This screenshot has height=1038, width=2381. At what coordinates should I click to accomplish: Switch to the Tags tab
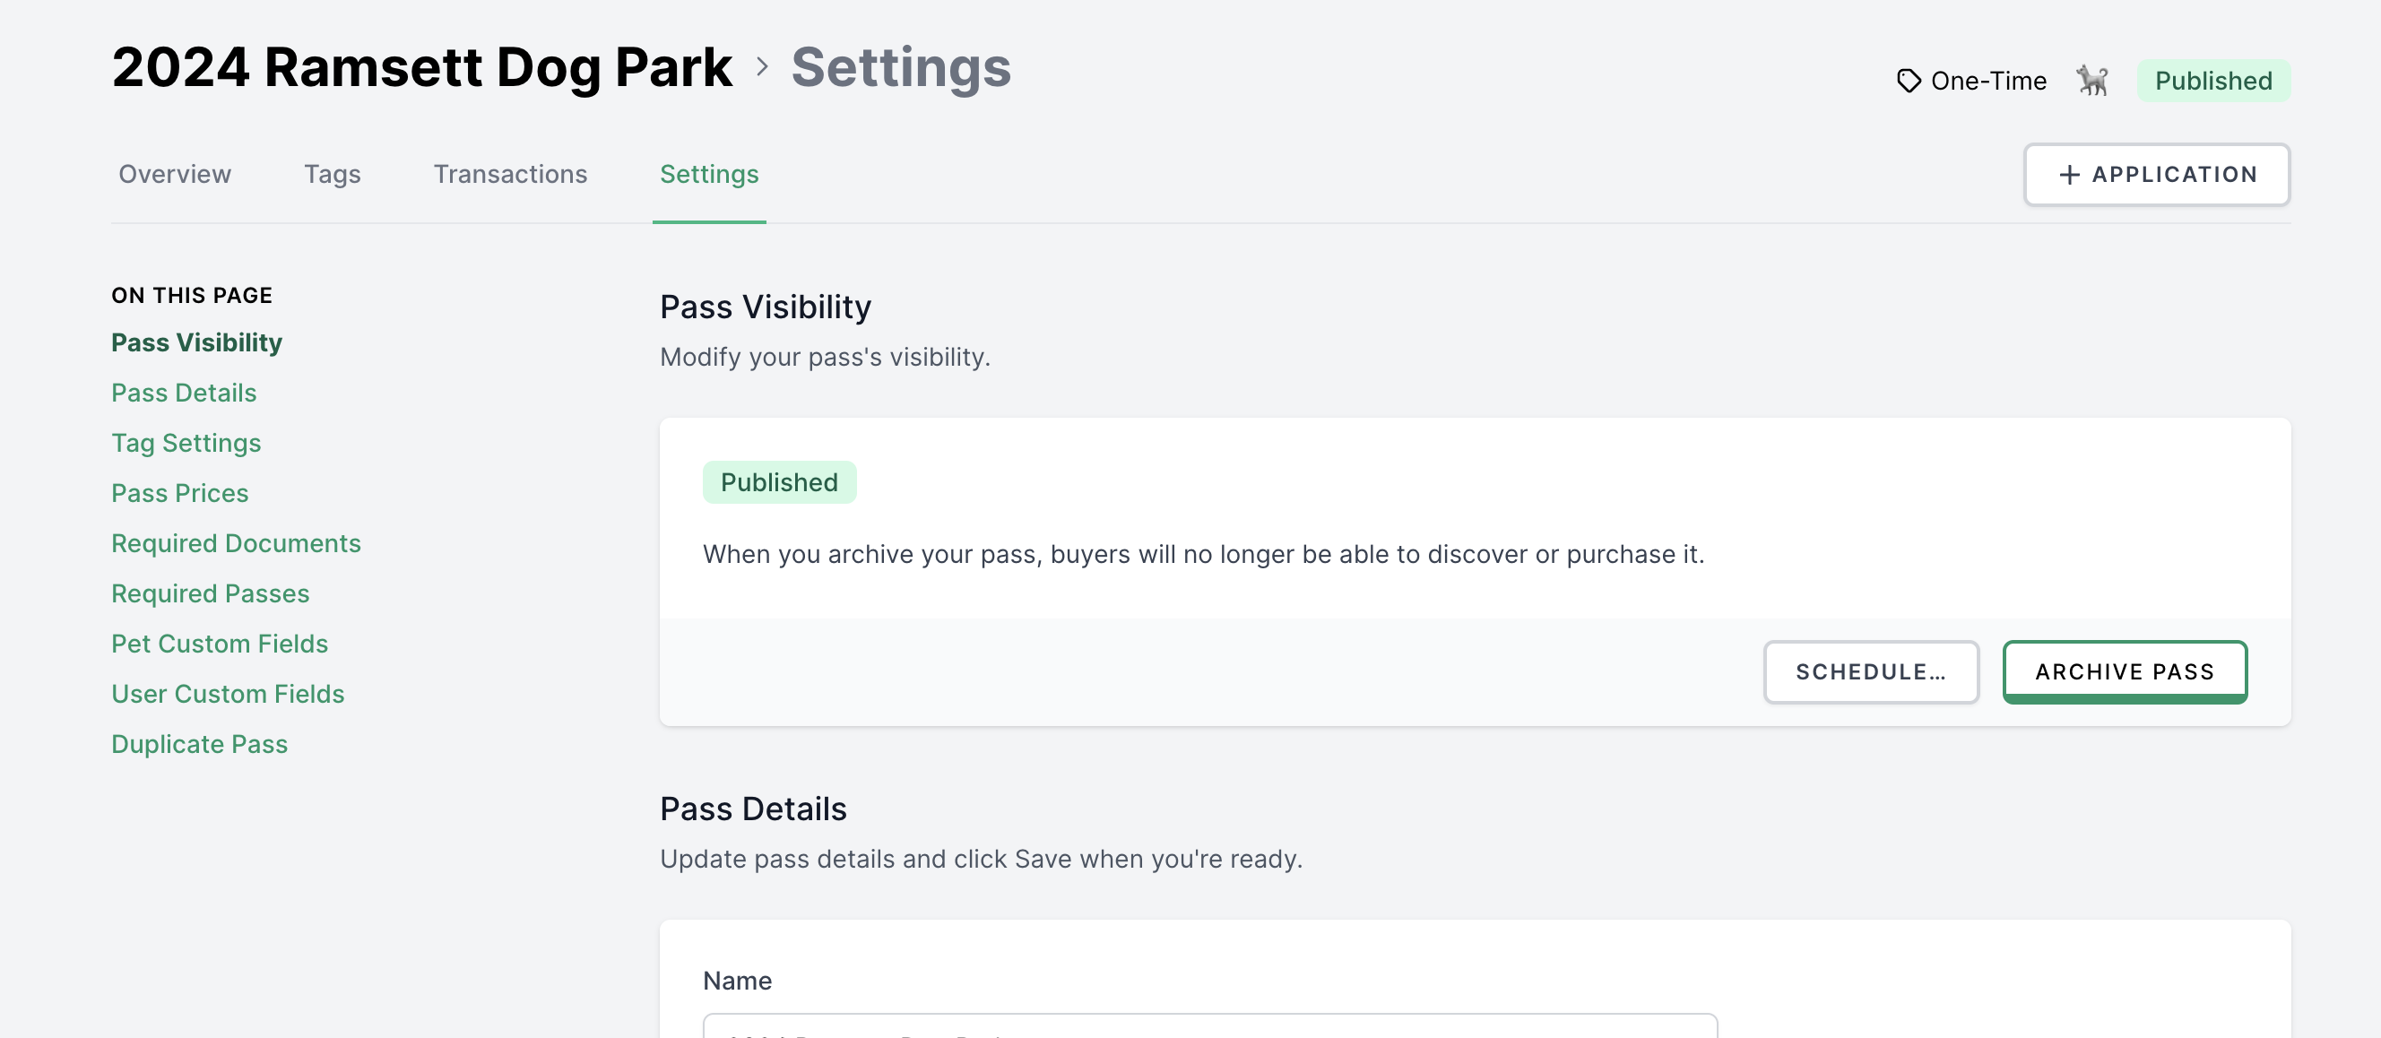(x=332, y=174)
